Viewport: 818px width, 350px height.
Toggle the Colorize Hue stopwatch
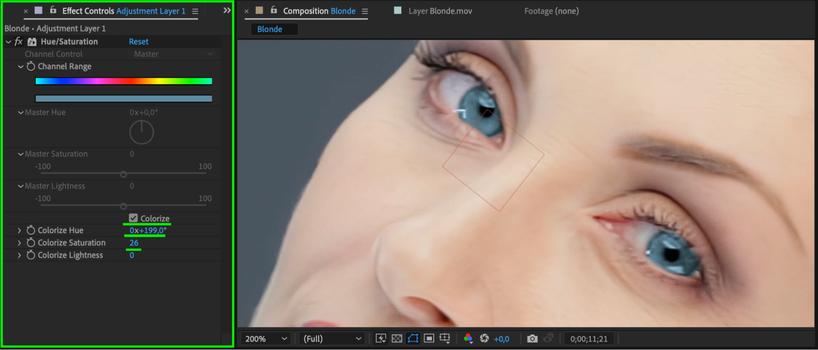pyautogui.click(x=31, y=230)
